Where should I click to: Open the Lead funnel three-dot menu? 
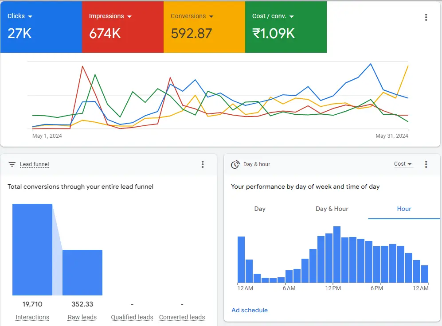(203, 164)
